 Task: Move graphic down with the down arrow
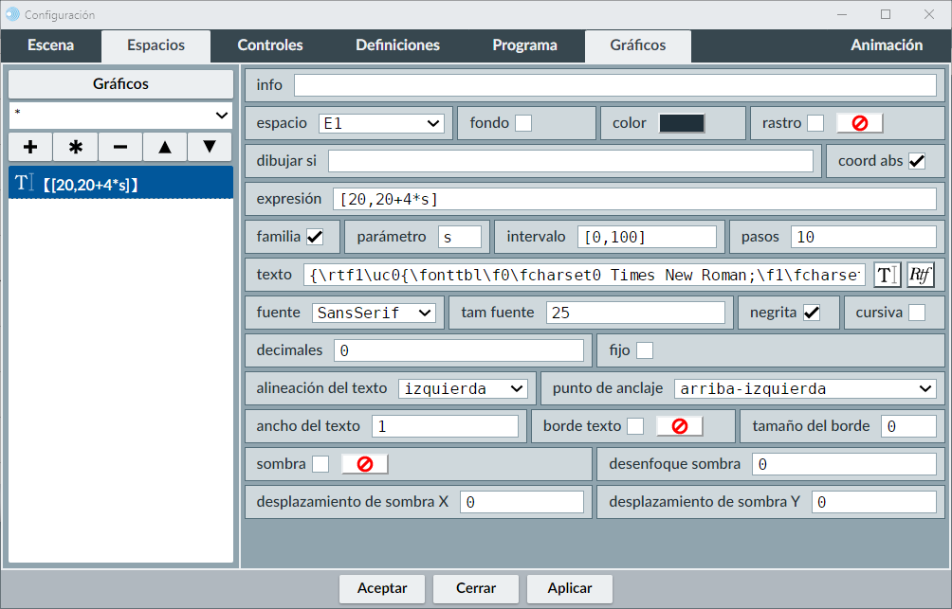pyautogui.click(x=210, y=147)
